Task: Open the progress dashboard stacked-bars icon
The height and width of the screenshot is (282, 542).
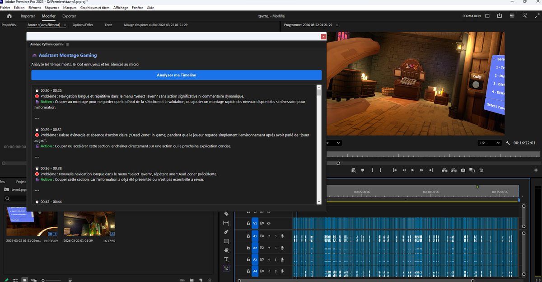Action: click(512, 16)
